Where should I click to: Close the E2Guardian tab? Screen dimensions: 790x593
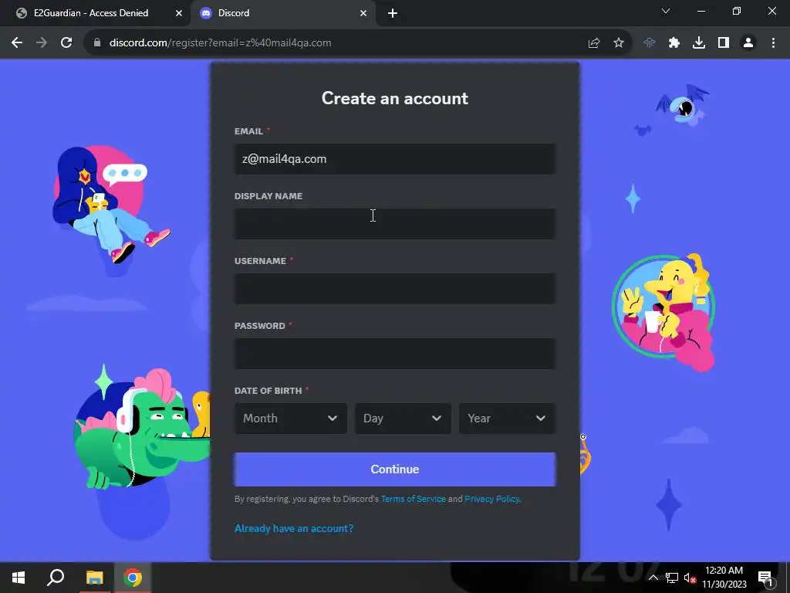tap(179, 13)
